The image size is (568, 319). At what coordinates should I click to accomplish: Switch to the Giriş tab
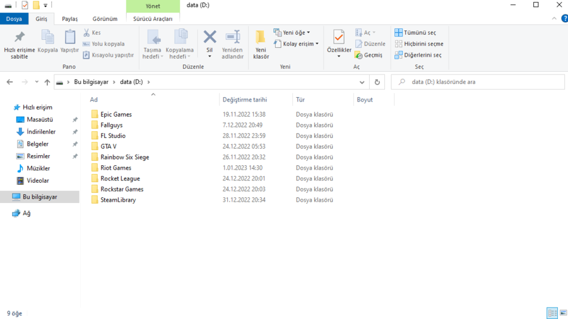(41, 19)
